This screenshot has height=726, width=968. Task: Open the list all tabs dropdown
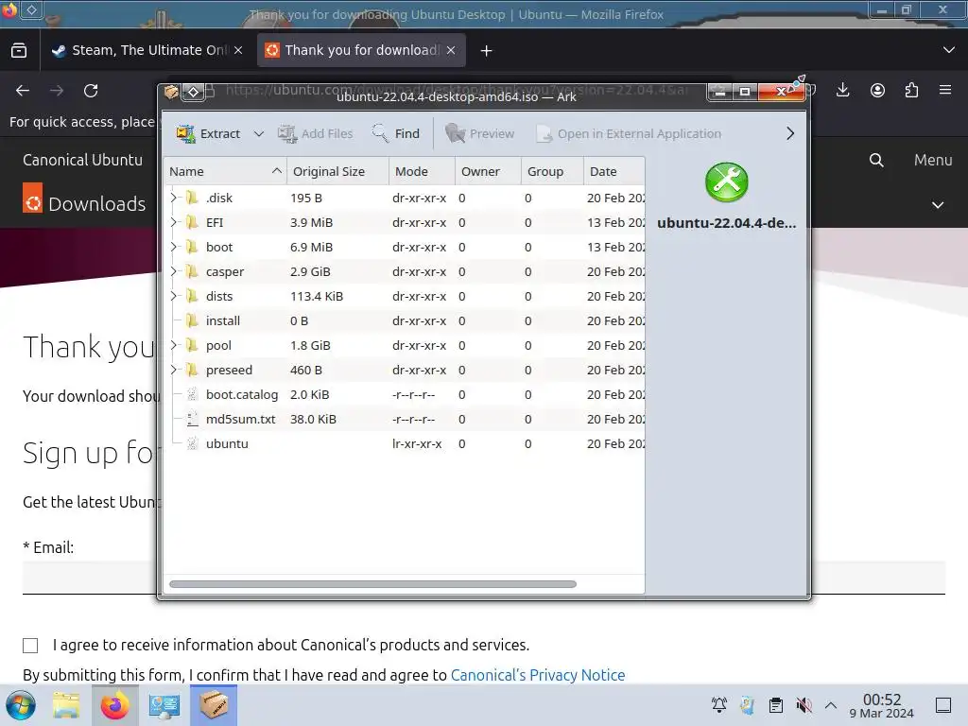949,50
